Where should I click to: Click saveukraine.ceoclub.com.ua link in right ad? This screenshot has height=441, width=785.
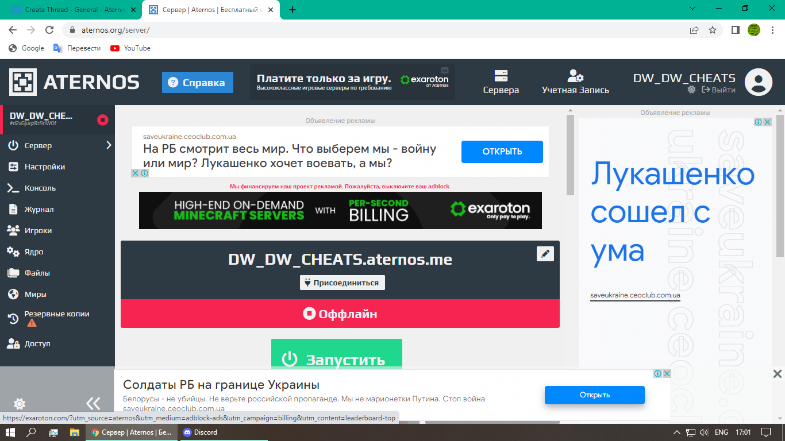click(635, 296)
